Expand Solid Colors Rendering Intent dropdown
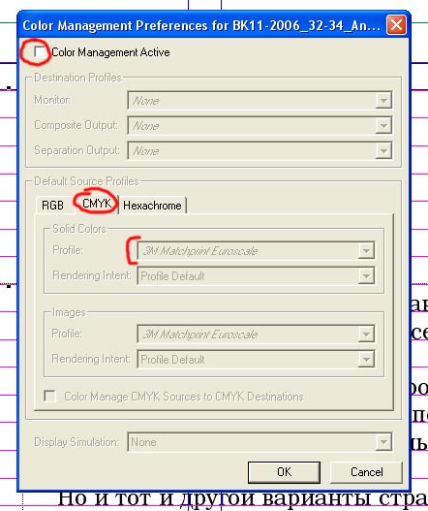Viewport: 428px width, 511px height. (257, 276)
